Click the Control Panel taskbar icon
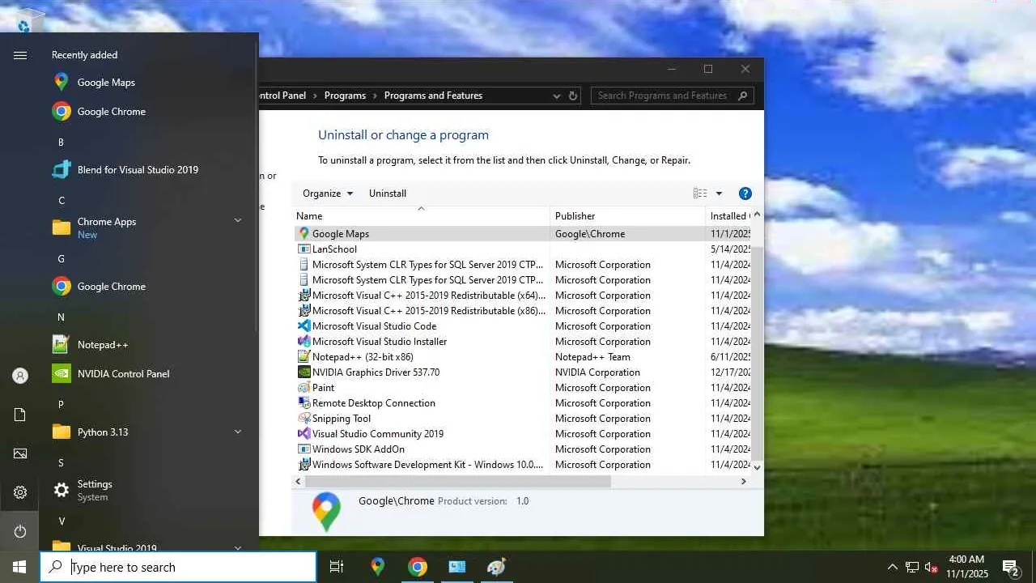The height and width of the screenshot is (583, 1036). coord(457,567)
